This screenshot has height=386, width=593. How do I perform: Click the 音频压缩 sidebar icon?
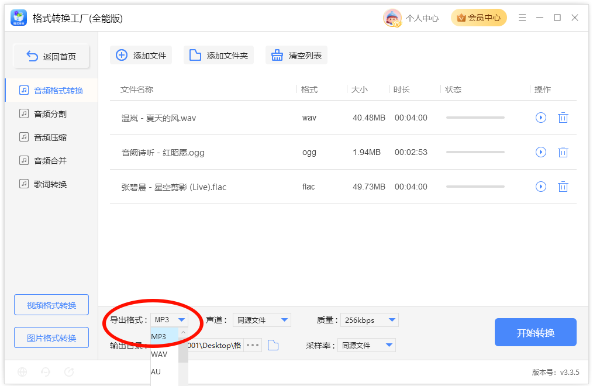[24, 137]
